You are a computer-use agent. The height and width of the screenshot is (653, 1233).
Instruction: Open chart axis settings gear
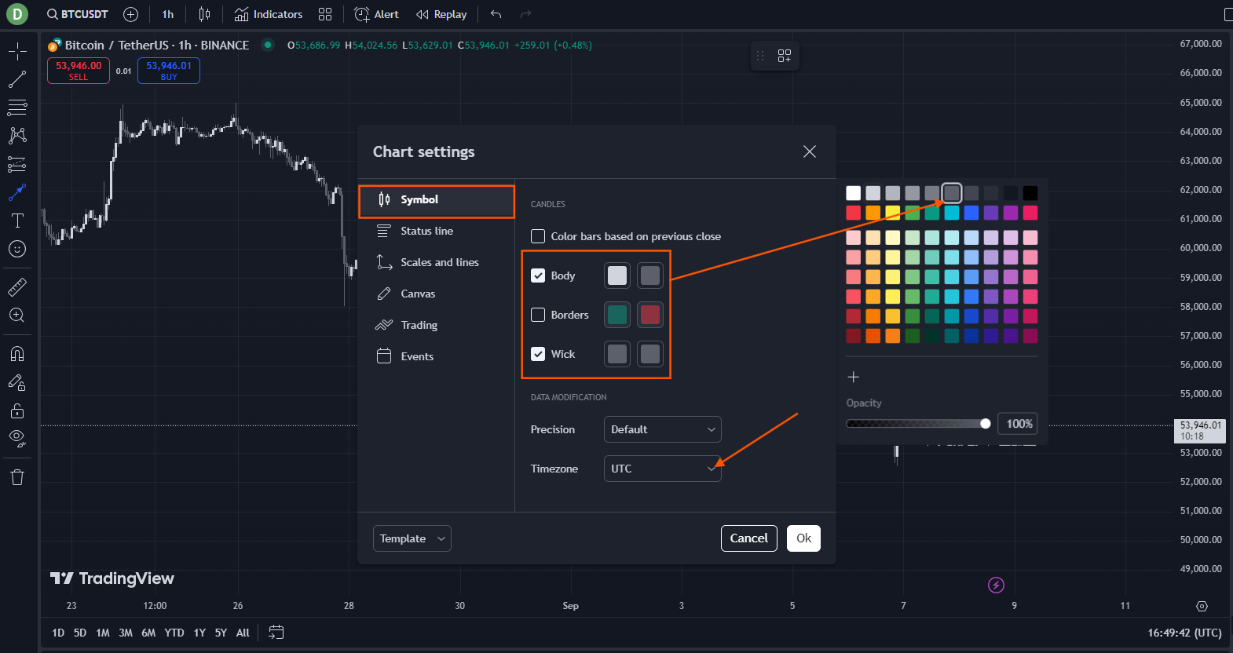[x=1202, y=606]
